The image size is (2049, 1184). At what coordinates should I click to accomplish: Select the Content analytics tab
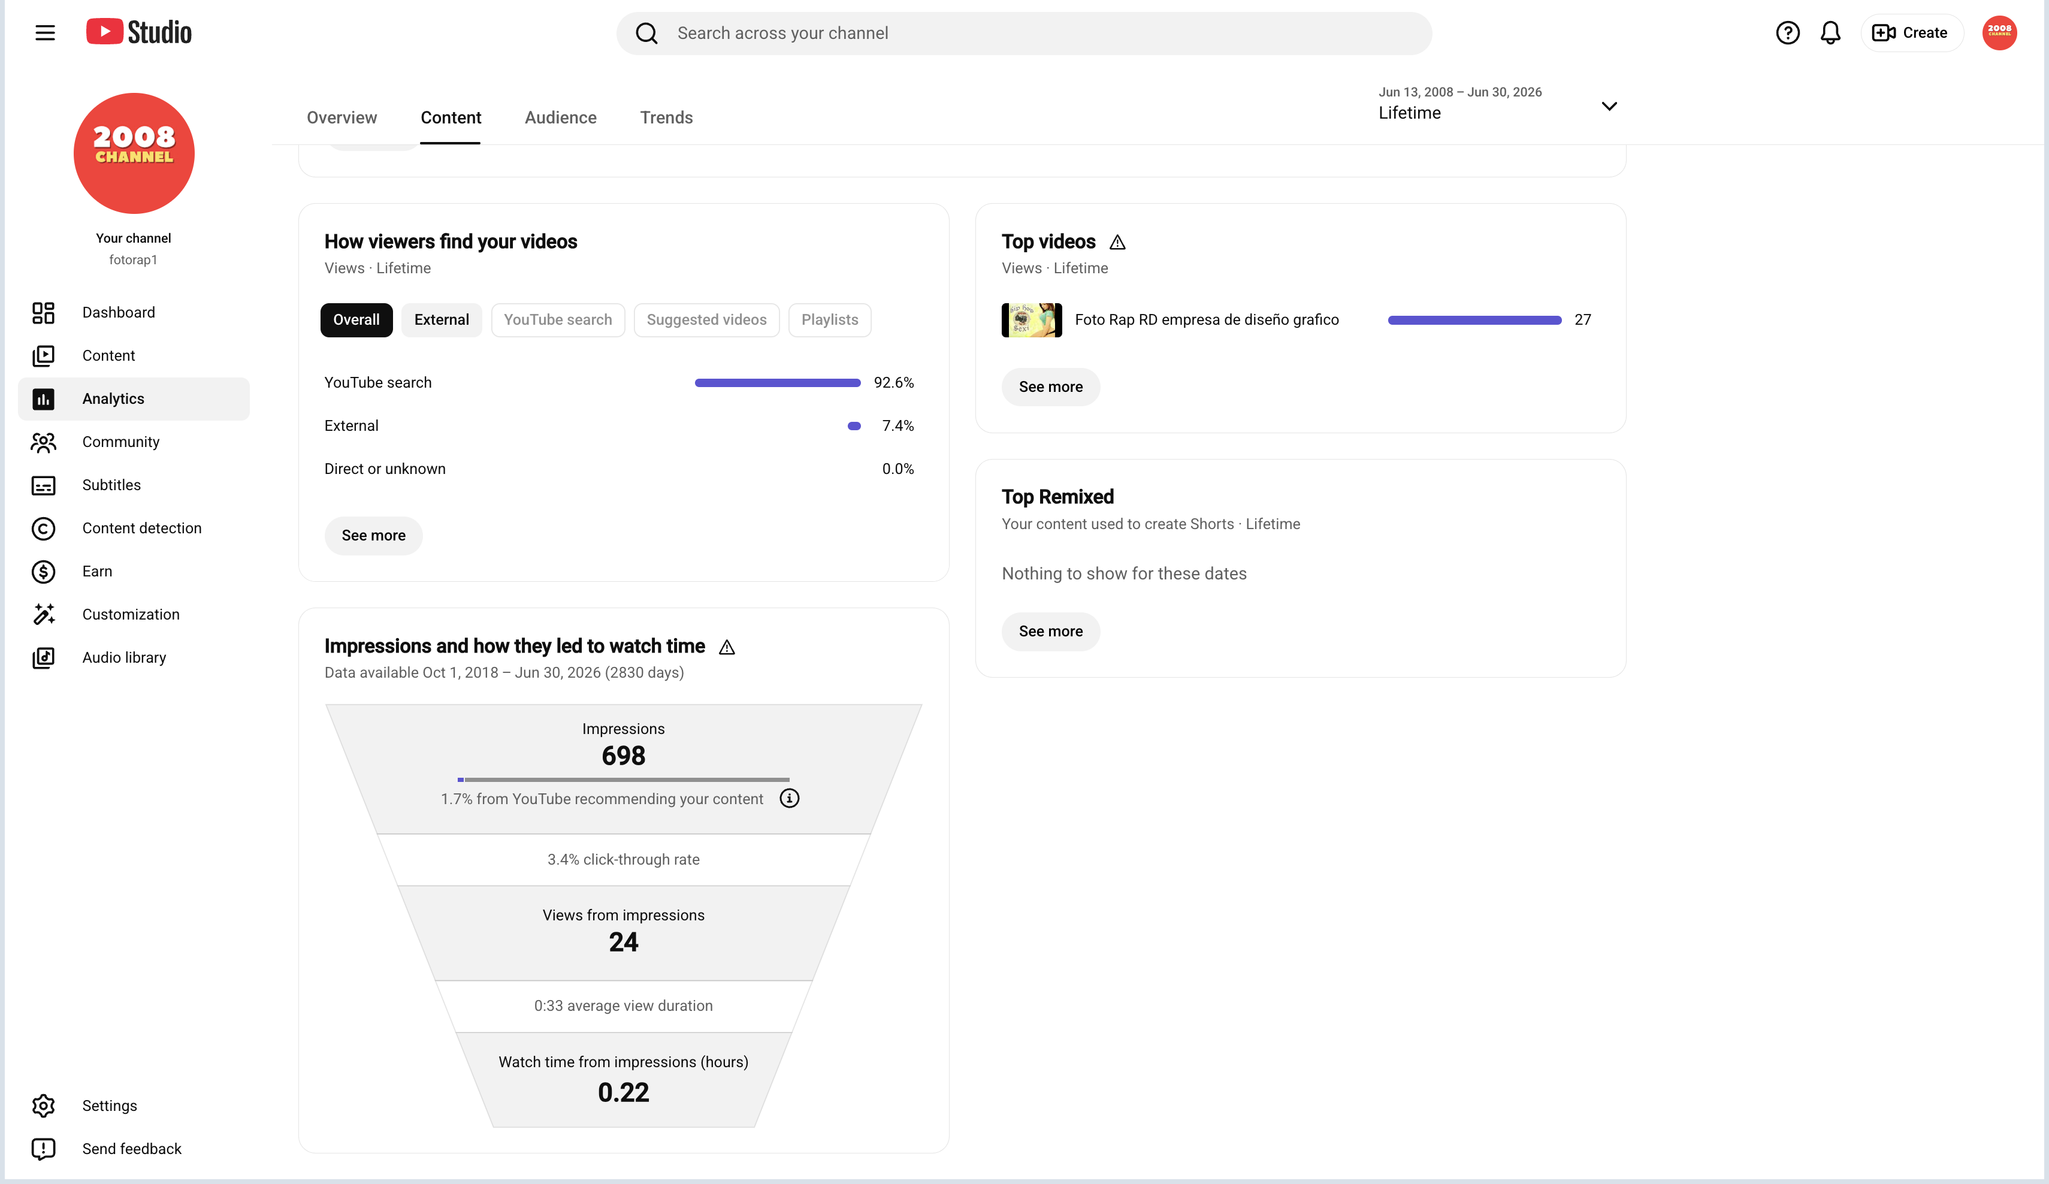coord(451,117)
